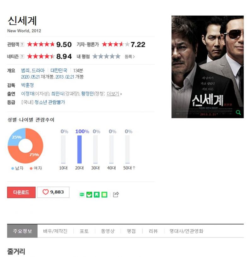Click the red 다운로드 button
The height and width of the screenshot is (257, 252).
[21, 192]
